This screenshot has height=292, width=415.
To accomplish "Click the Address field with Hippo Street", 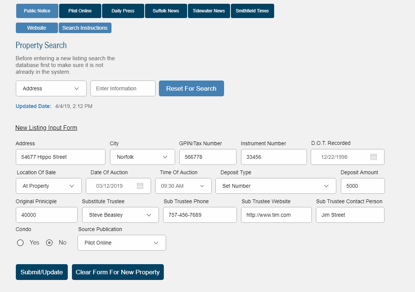I will coord(61,157).
